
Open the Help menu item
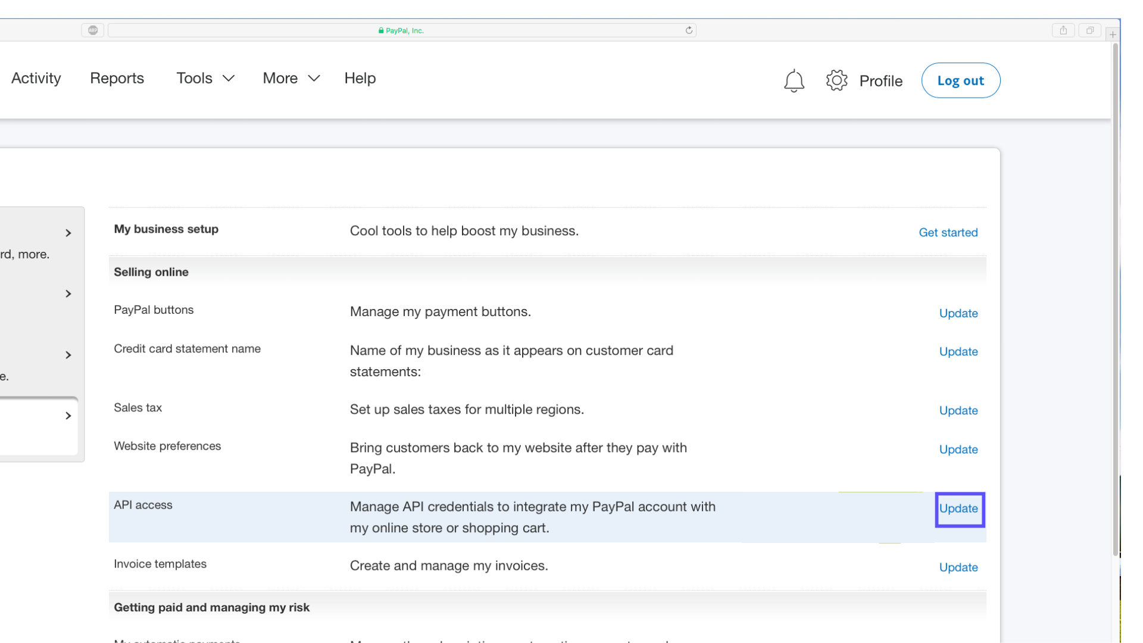[360, 78]
